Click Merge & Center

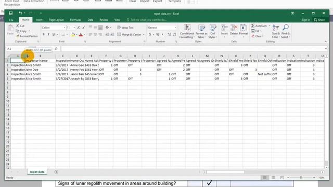[x=129, y=35]
